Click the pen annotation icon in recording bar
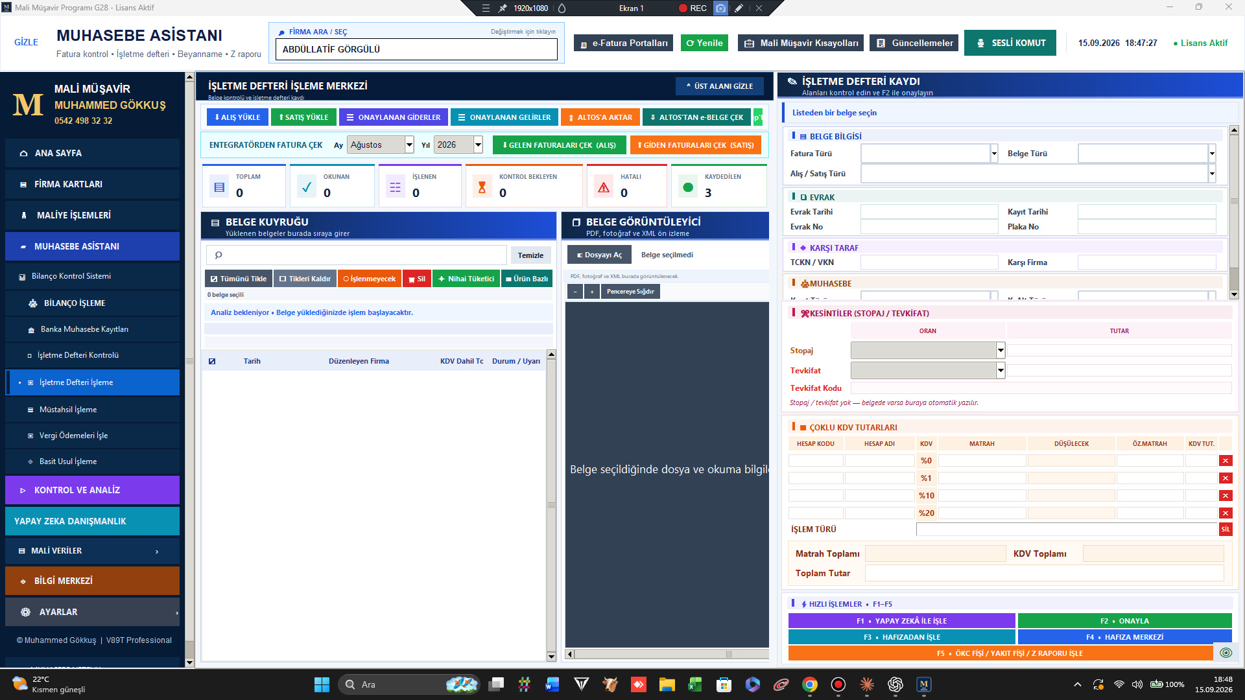This screenshot has width=1245, height=700. 739,8
